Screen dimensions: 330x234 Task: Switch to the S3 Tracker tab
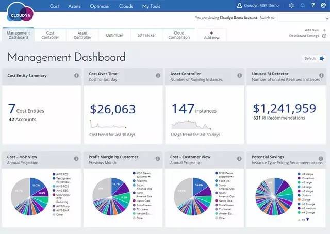[147, 35]
